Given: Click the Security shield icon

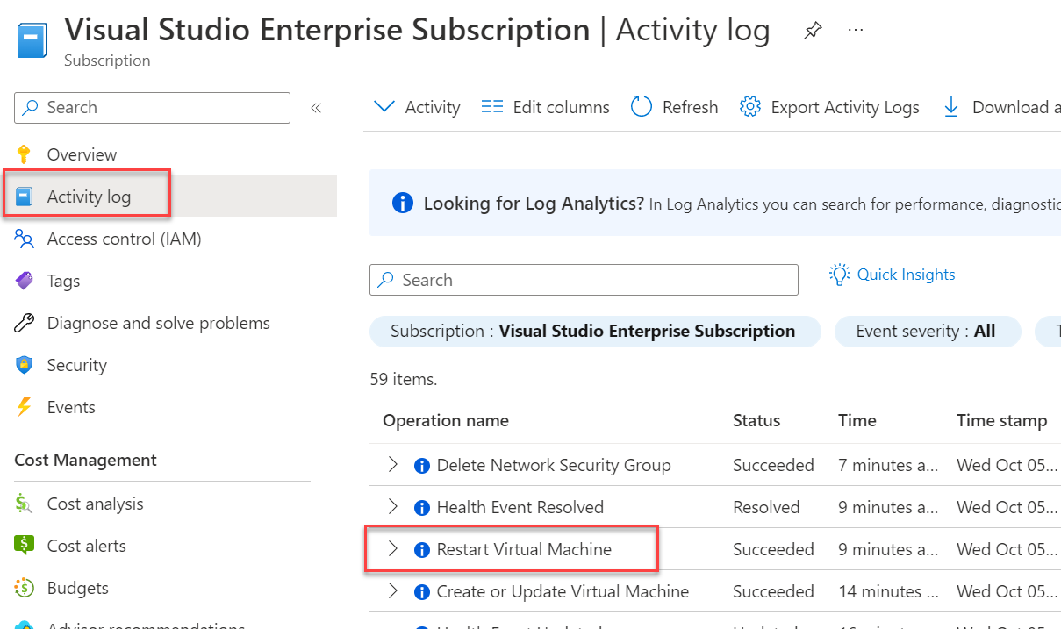Looking at the screenshot, I should 25,365.
